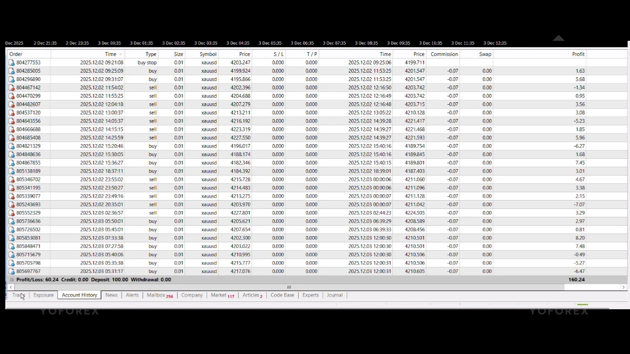Click the right arrow of the horizontal scrollbar
Image resolution: width=630 pixels, height=354 pixels.
pos(623,287)
